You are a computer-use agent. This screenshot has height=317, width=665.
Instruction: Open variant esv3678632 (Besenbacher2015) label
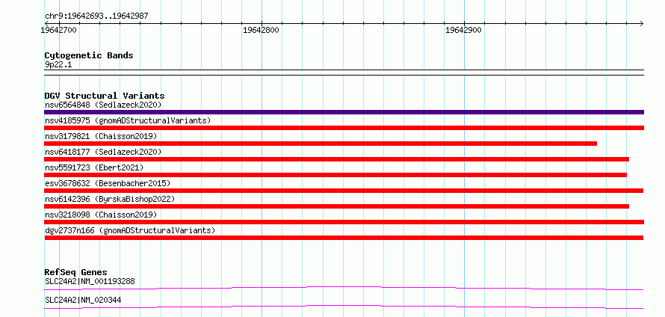[x=108, y=183]
